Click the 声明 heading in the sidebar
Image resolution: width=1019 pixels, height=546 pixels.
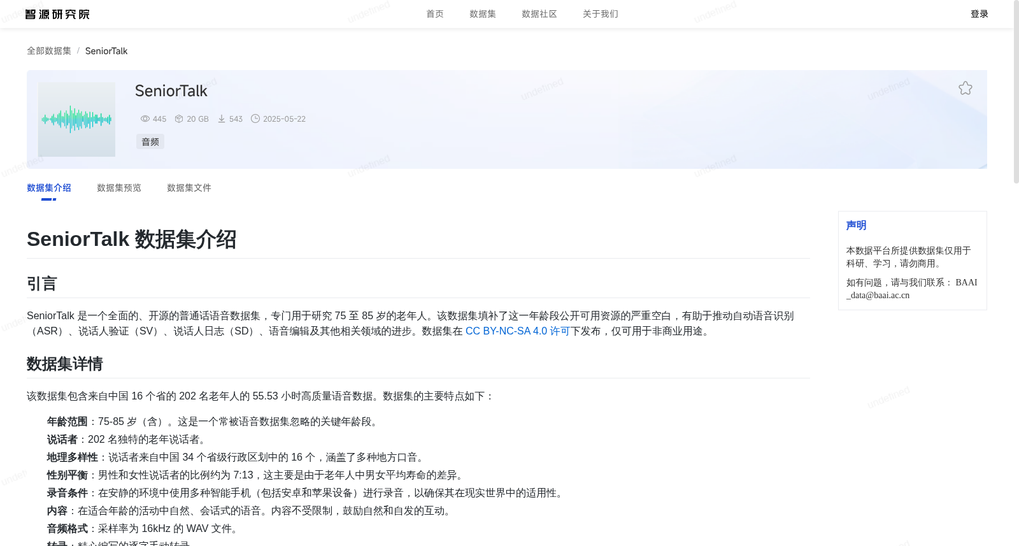click(856, 226)
